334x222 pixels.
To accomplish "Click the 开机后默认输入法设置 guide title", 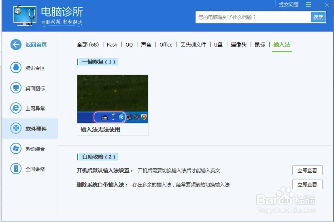I will click(x=105, y=171).
